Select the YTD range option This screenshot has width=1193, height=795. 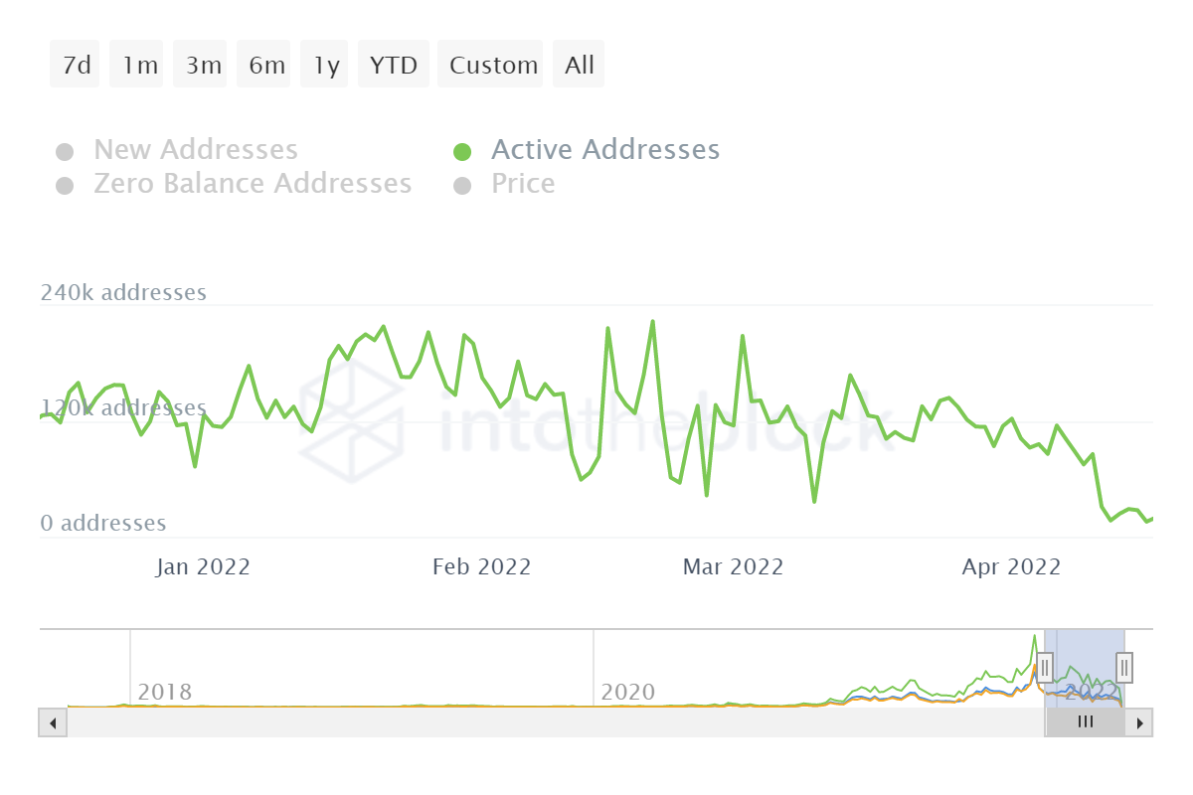(x=393, y=65)
